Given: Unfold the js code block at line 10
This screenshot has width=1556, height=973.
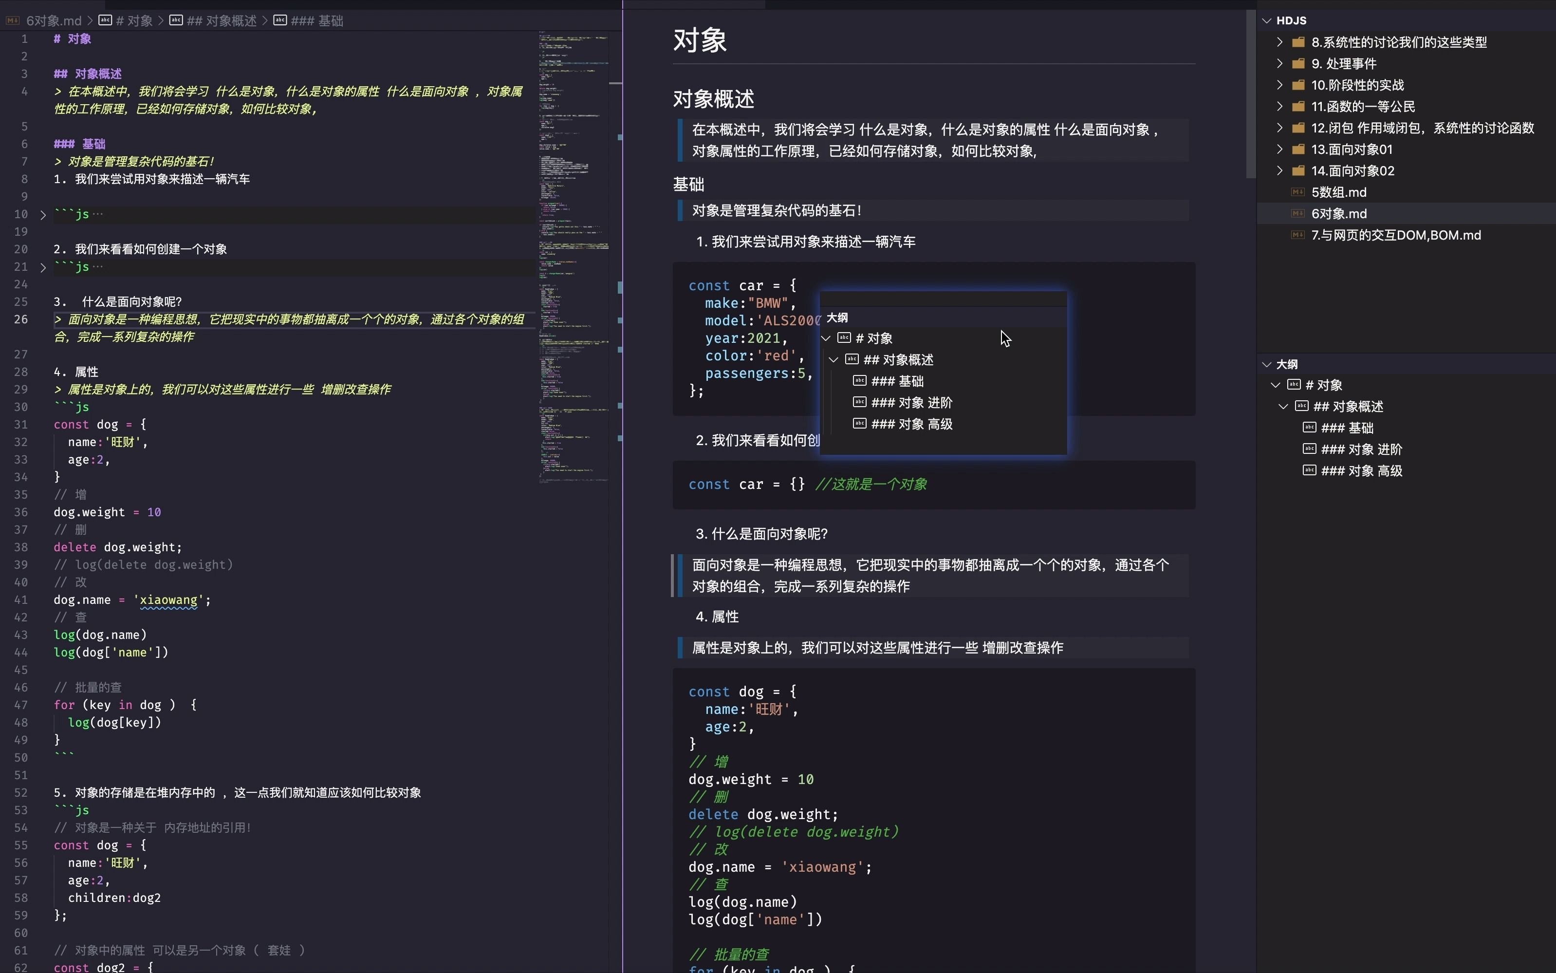Looking at the screenshot, I should [43, 215].
